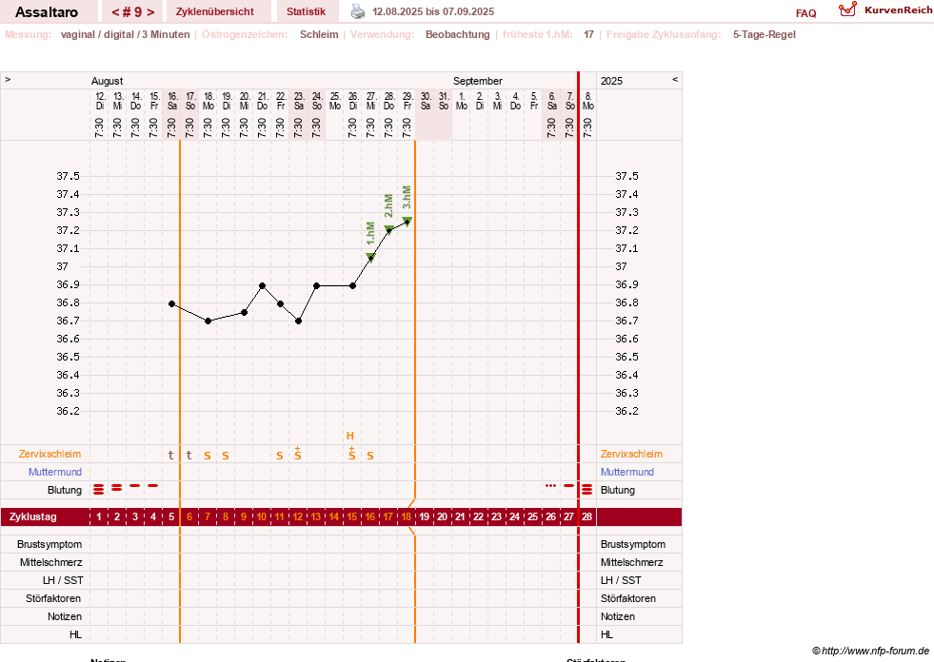Click the August month label

pos(108,81)
